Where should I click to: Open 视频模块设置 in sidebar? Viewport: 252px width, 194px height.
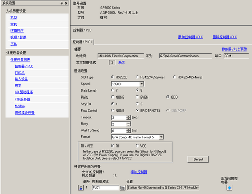pos(25,113)
